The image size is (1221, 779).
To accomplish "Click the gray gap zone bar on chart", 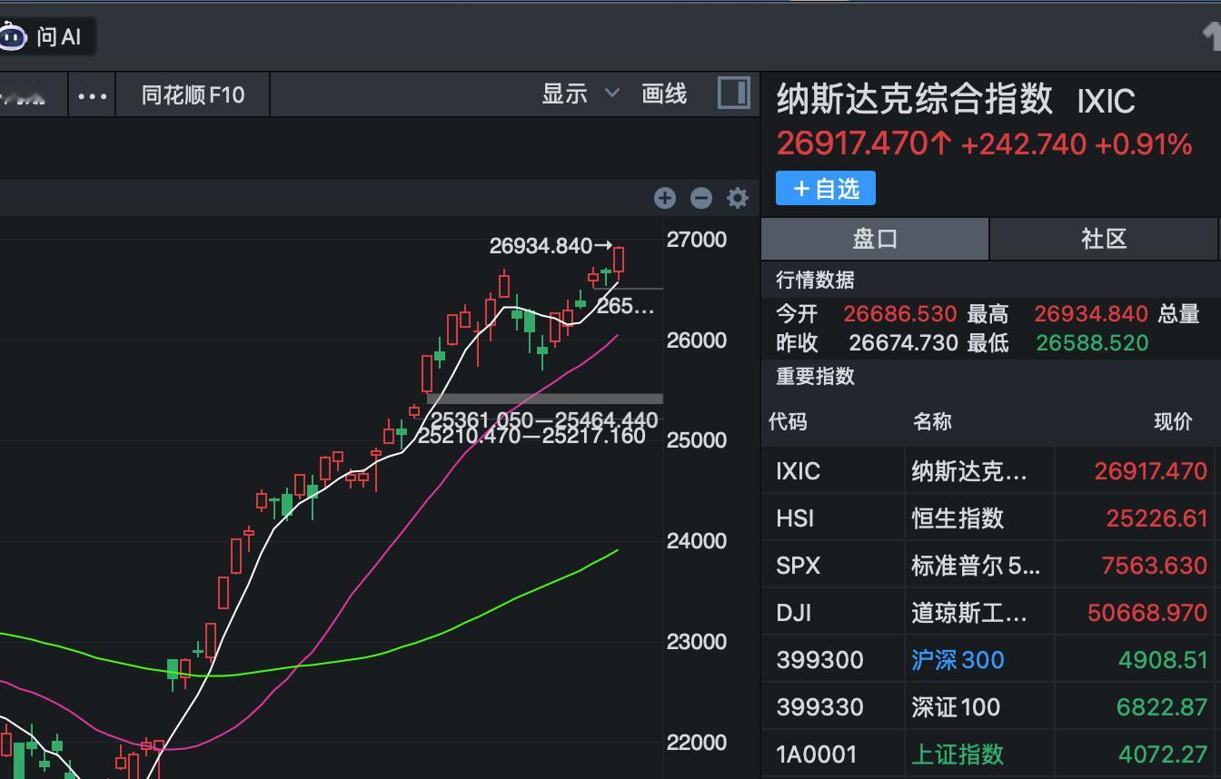I will click(x=545, y=399).
